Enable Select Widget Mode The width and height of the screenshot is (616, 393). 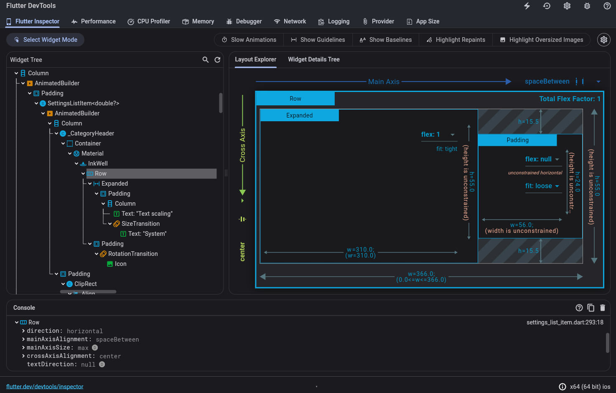[45, 39]
